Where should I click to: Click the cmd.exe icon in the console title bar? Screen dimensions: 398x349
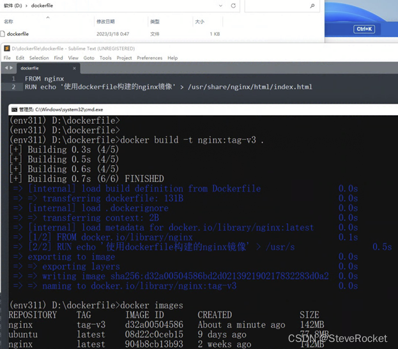coord(14,109)
